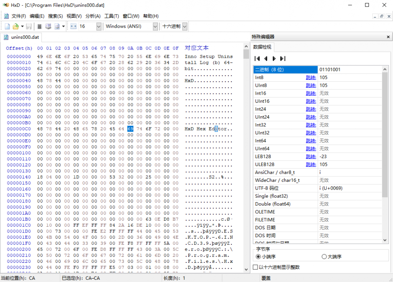This screenshot has height=282, width=393.
Task: Jump to first byte in data inspector
Action: 257,59
